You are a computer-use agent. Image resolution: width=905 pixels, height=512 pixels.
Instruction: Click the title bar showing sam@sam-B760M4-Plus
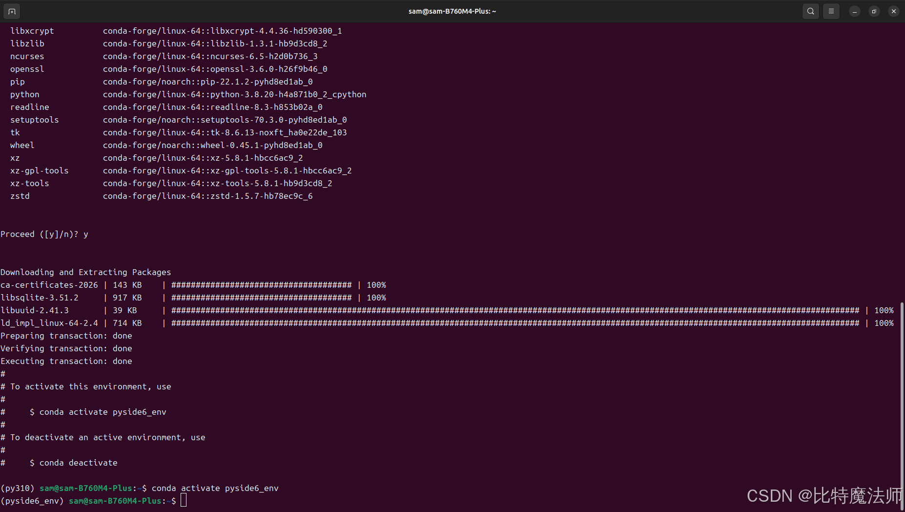coord(452,11)
